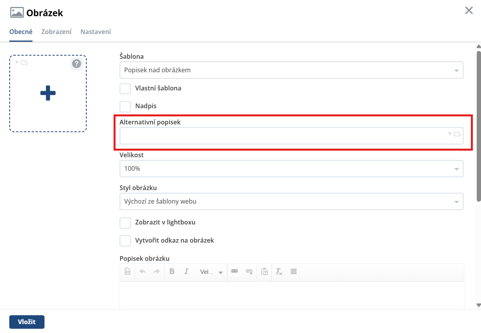The width and height of the screenshot is (481, 333).
Task: Focus the Alternativní popisek text field
Action: click(x=291, y=136)
